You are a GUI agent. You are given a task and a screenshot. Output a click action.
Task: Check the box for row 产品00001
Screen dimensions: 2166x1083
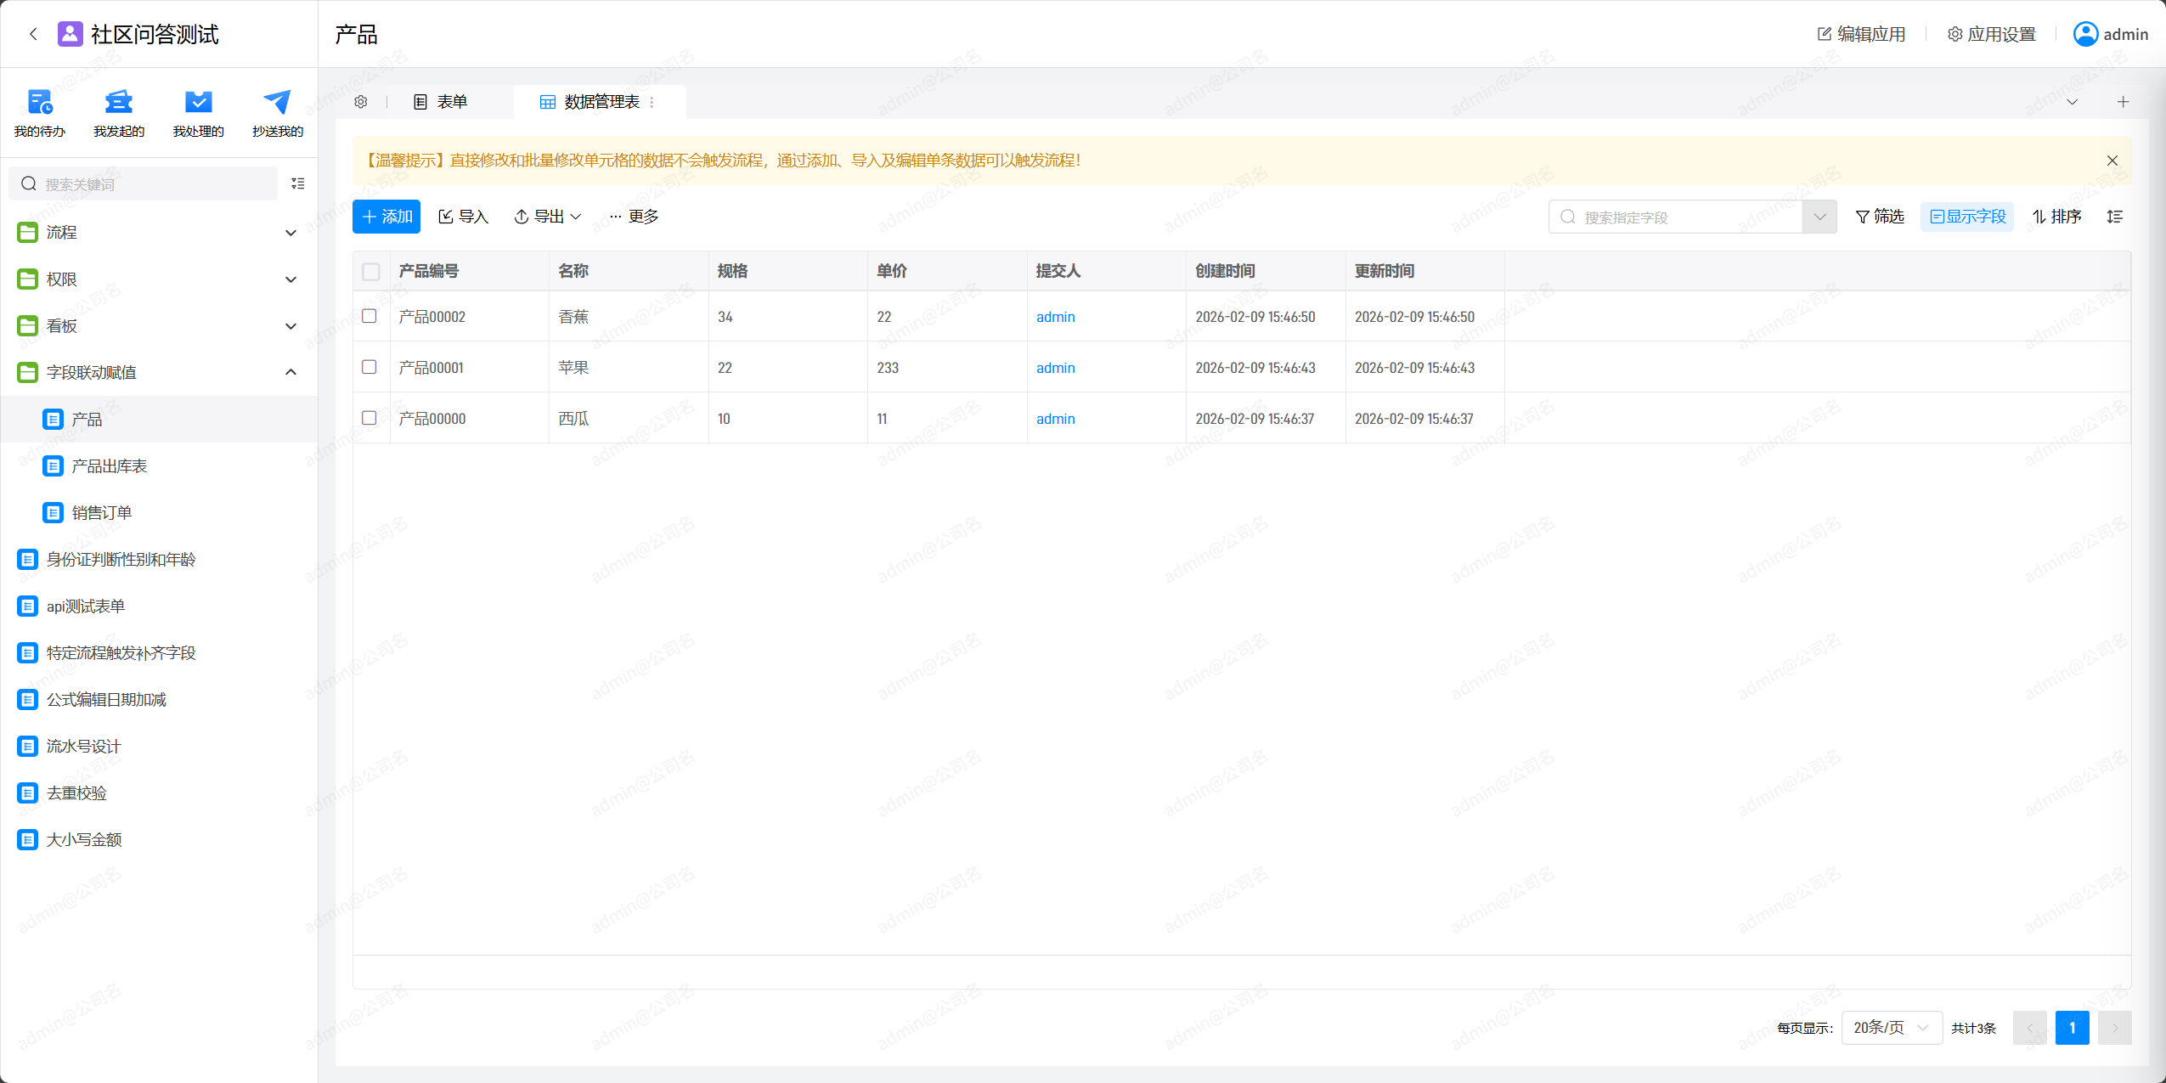[x=369, y=367]
